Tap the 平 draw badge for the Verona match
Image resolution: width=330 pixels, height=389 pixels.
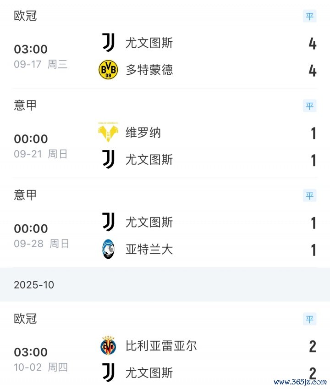(x=310, y=106)
